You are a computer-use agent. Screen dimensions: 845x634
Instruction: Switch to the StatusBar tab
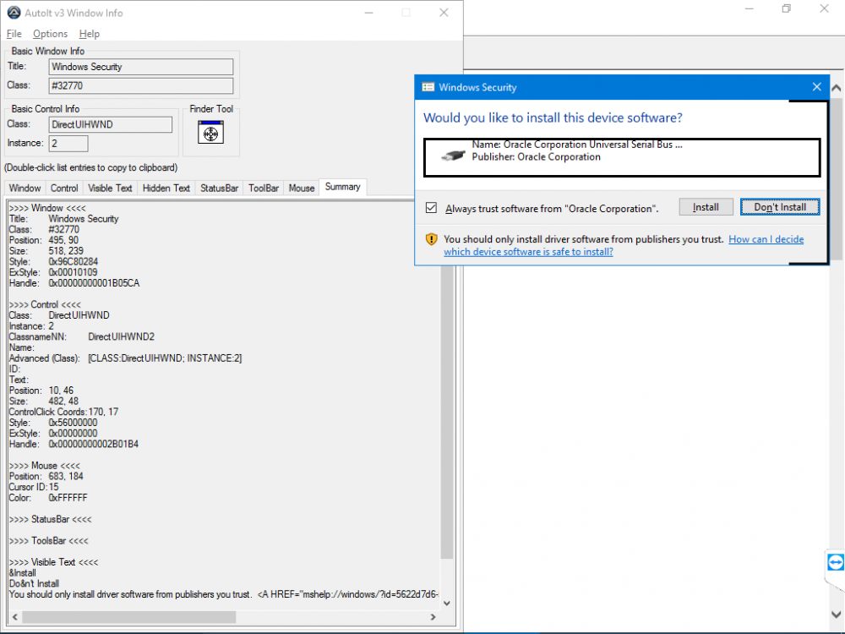tap(220, 188)
